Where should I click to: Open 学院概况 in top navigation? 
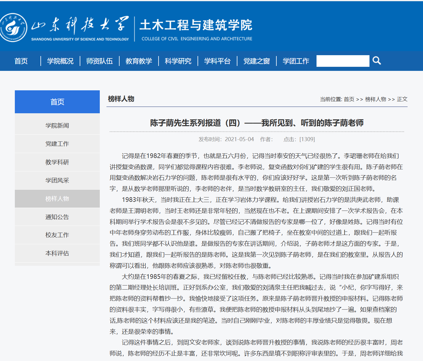[60, 61]
